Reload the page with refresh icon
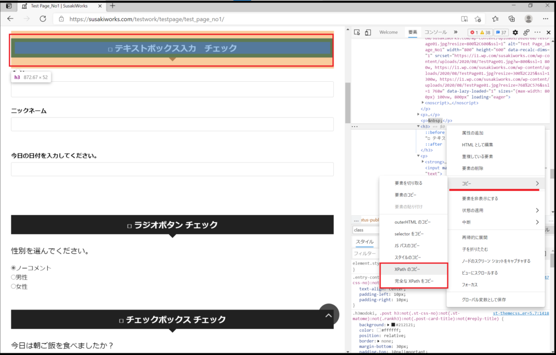556x355 pixels. pyautogui.click(x=43, y=19)
